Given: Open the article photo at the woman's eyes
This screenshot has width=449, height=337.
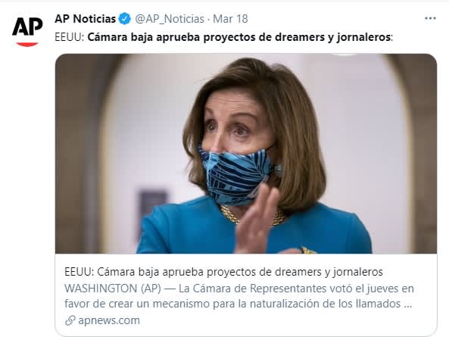Looking at the screenshot, I should (x=228, y=129).
